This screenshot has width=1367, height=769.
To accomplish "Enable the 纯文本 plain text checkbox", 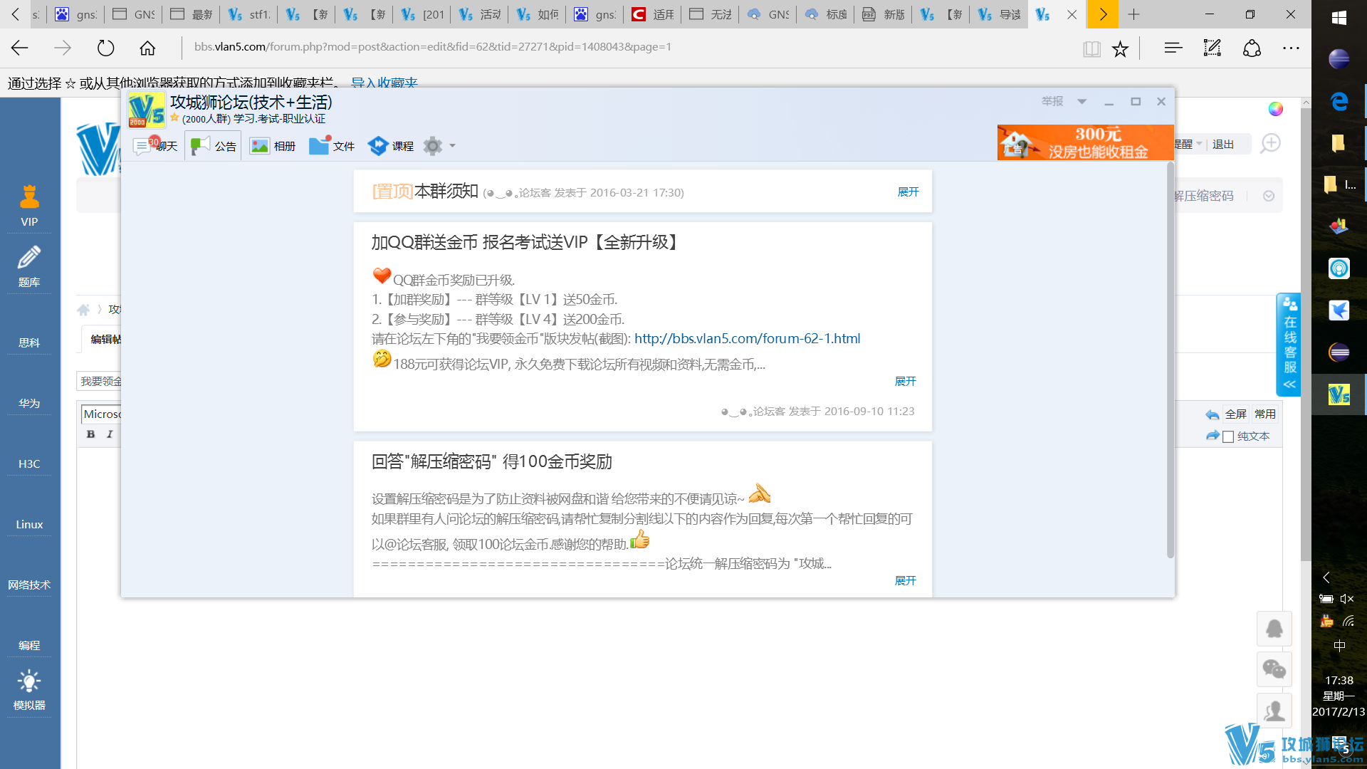I will 1228,436.
